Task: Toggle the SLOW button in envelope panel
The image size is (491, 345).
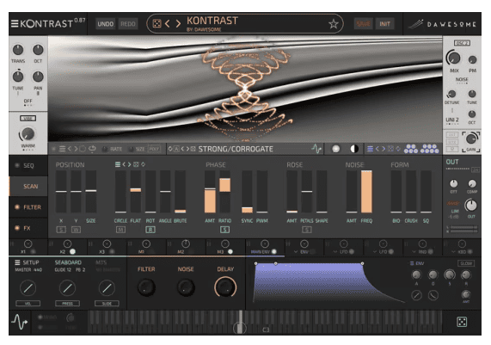Action: [466, 263]
